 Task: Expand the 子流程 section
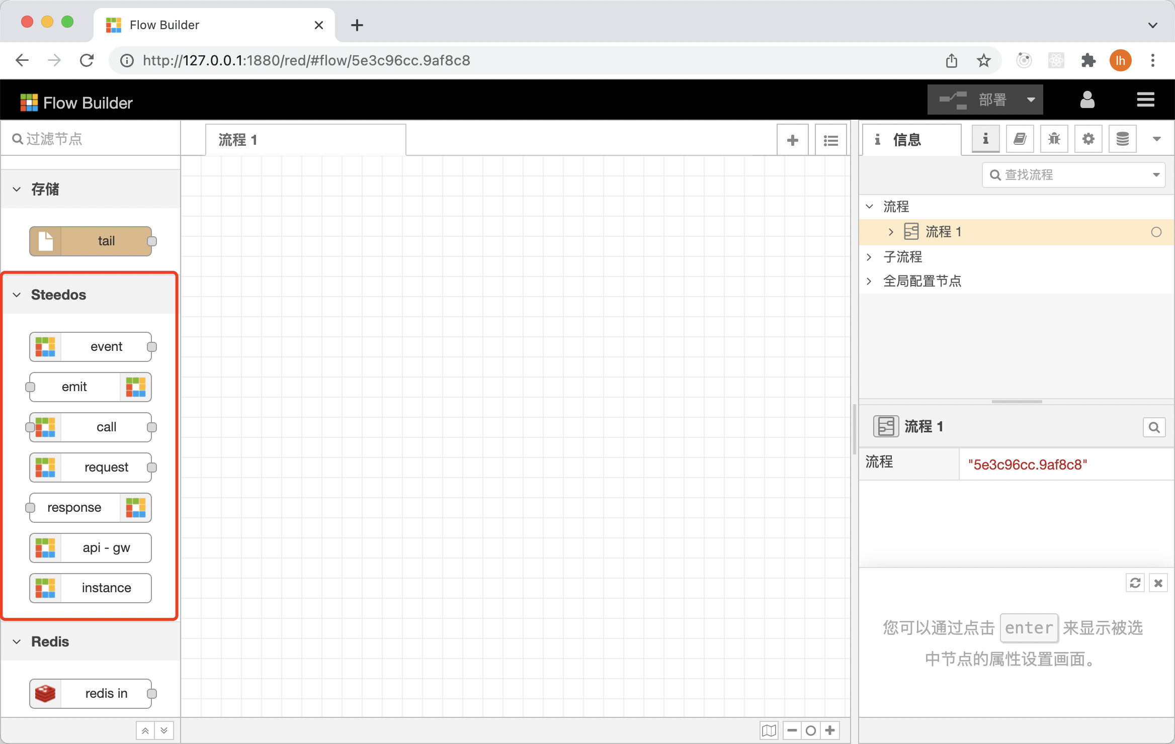point(869,257)
